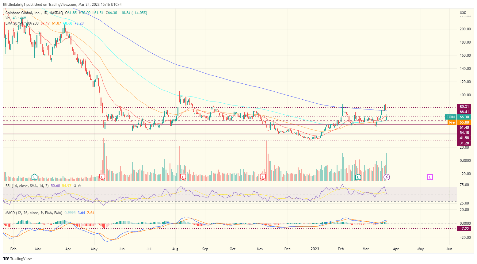Click the magenta upcoming earnings "E" icon
The image size is (477, 264).
[x=429, y=177]
